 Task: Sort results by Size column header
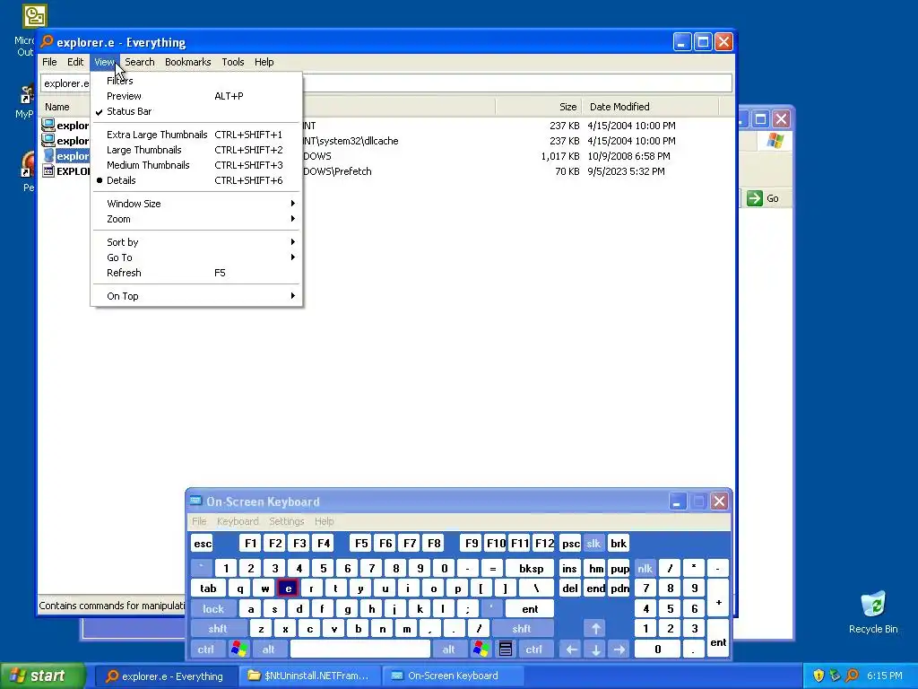pyautogui.click(x=538, y=107)
